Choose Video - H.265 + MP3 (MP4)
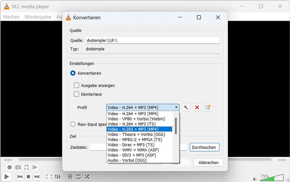The height and width of the screenshot is (182, 290). [x=140, y=129]
